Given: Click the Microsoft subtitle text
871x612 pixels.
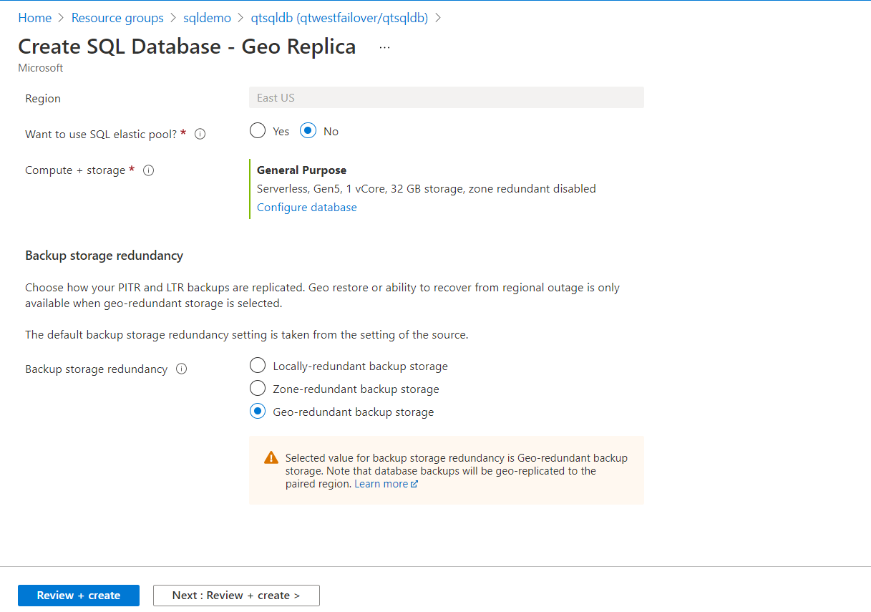Looking at the screenshot, I should click(x=41, y=68).
